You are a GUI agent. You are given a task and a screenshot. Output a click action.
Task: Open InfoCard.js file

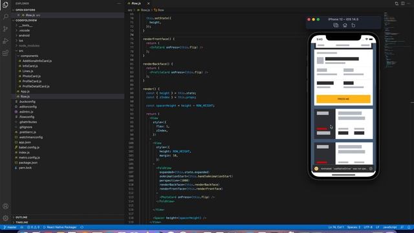tap(30, 66)
